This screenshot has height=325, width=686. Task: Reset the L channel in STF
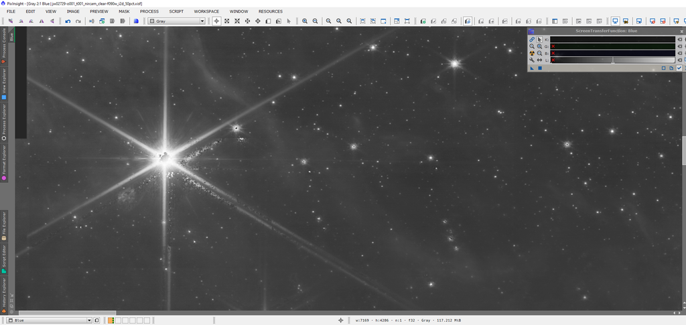point(681,60)
